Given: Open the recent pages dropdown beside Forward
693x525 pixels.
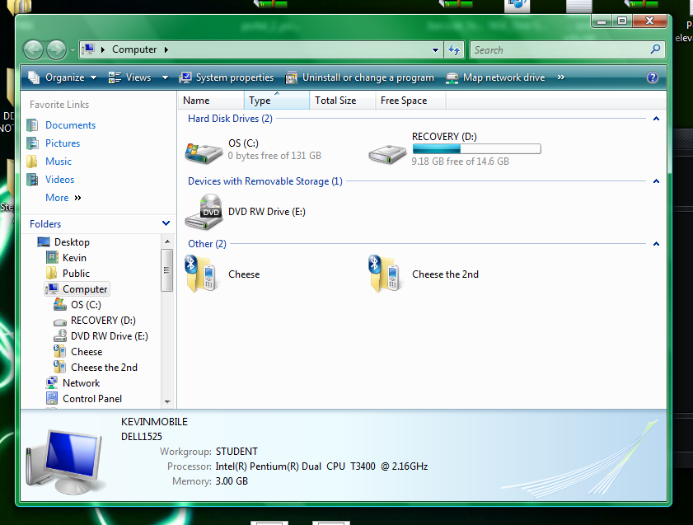Looking at the screenshot, I should point(73,50).
